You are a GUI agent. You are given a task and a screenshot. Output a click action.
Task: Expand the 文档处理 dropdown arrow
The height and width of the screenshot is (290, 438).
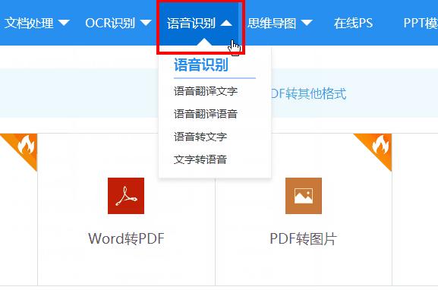point(64,23)
